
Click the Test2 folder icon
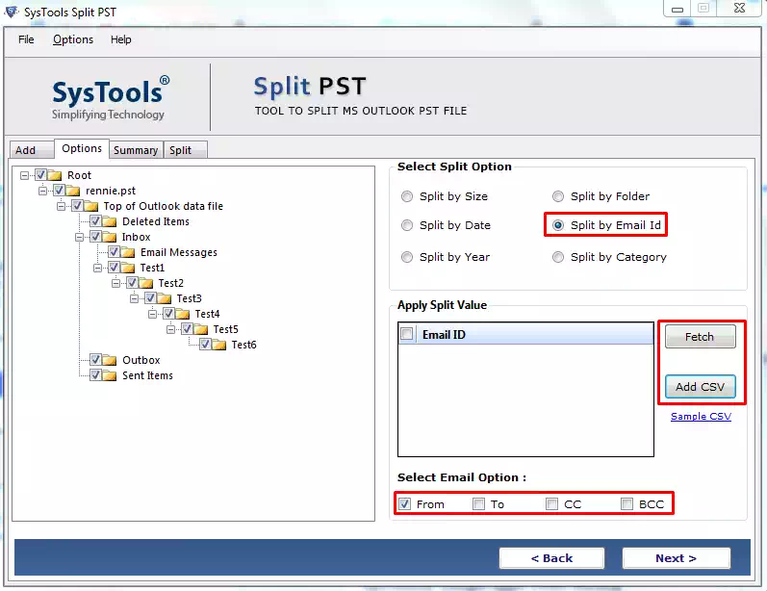coord(145,283)
